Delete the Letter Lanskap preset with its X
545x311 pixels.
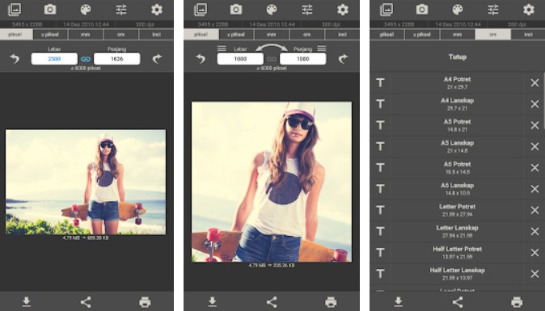[534, 231]
